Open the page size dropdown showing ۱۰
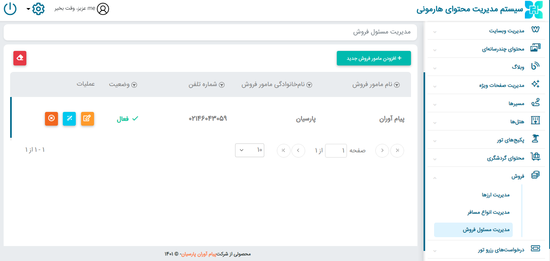550x261 pixels. click(x=250, y=150)
